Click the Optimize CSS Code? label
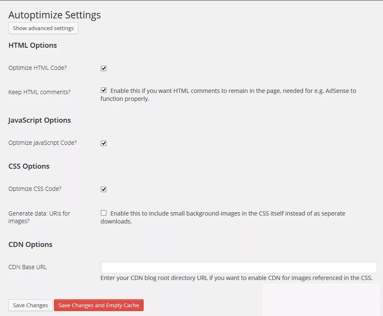Screen dimensions: 383x316 (x=35, y=189)
